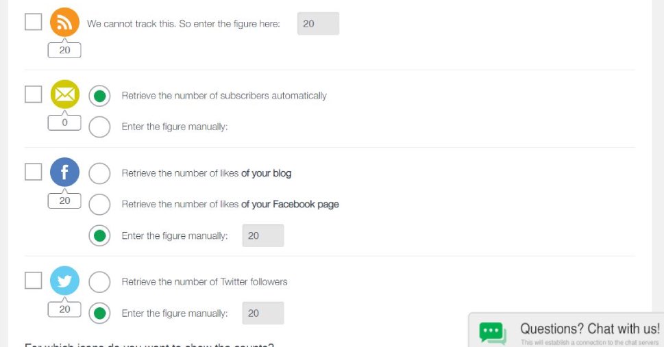
Task: Click the orange RSS feed icon
Action: coord(64,22)
